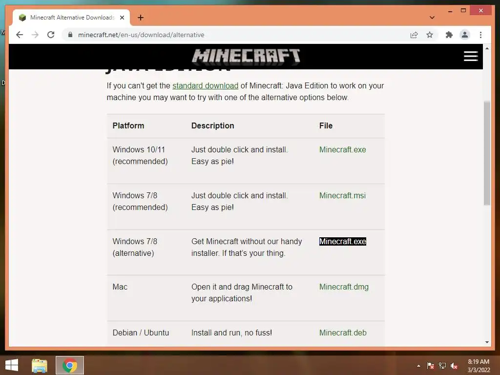
Task: Click the browser forward arrow
Action: (35, 35)
